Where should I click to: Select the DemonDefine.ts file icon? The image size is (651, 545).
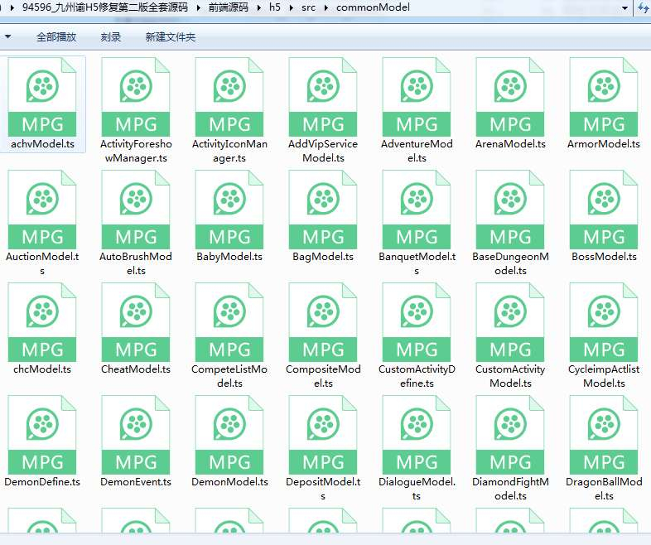click(42, 435)
